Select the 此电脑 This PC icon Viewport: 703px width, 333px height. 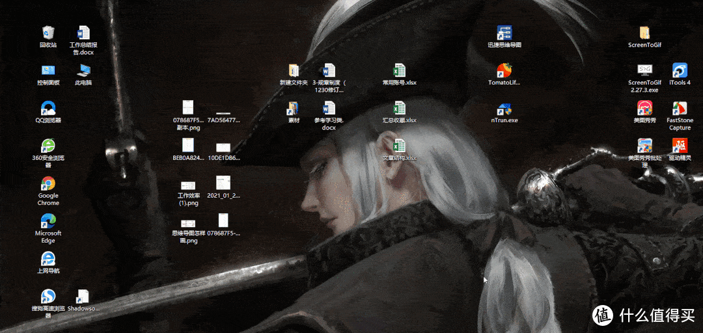click(x=83, y=71)
